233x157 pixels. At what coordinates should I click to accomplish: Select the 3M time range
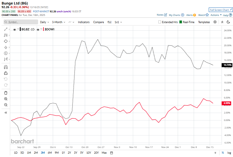point(43,153)
